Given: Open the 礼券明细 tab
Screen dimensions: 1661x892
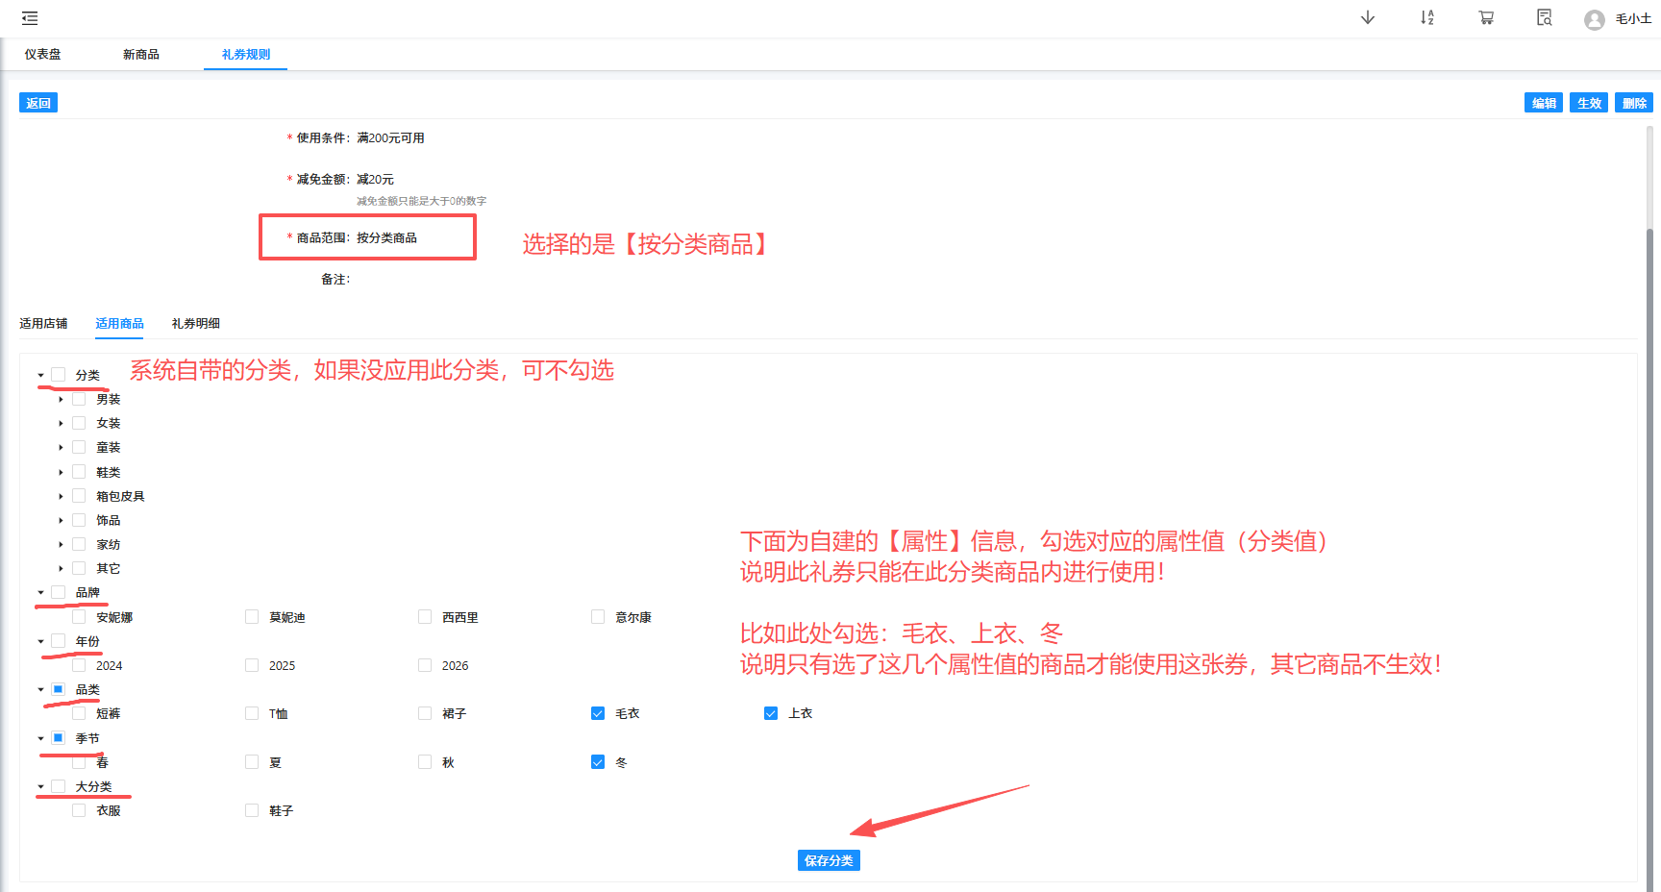Looking at the screenshot, I should point(195,324).
